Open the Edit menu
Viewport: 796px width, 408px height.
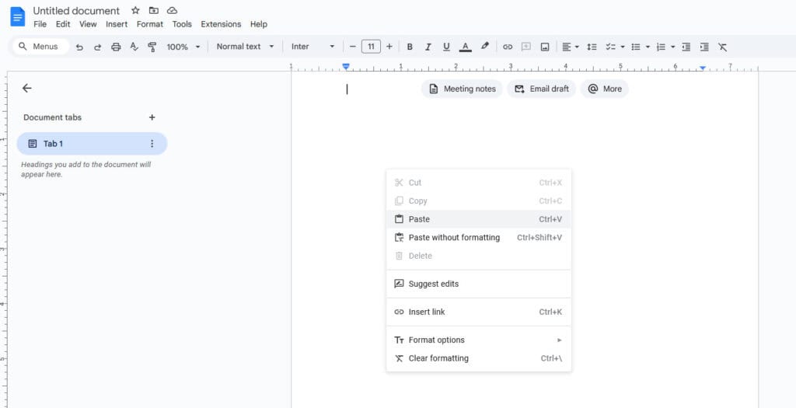[63, 24]
